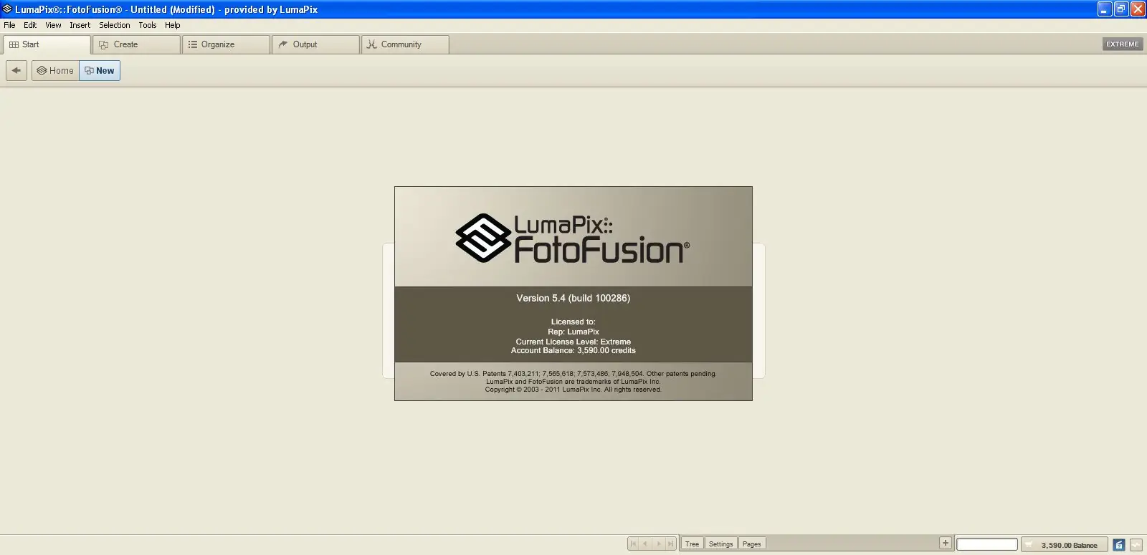Dismiss the LumaPix FotoFusion about splash
The image size is (1147, 555).
(x=573, y=294)
